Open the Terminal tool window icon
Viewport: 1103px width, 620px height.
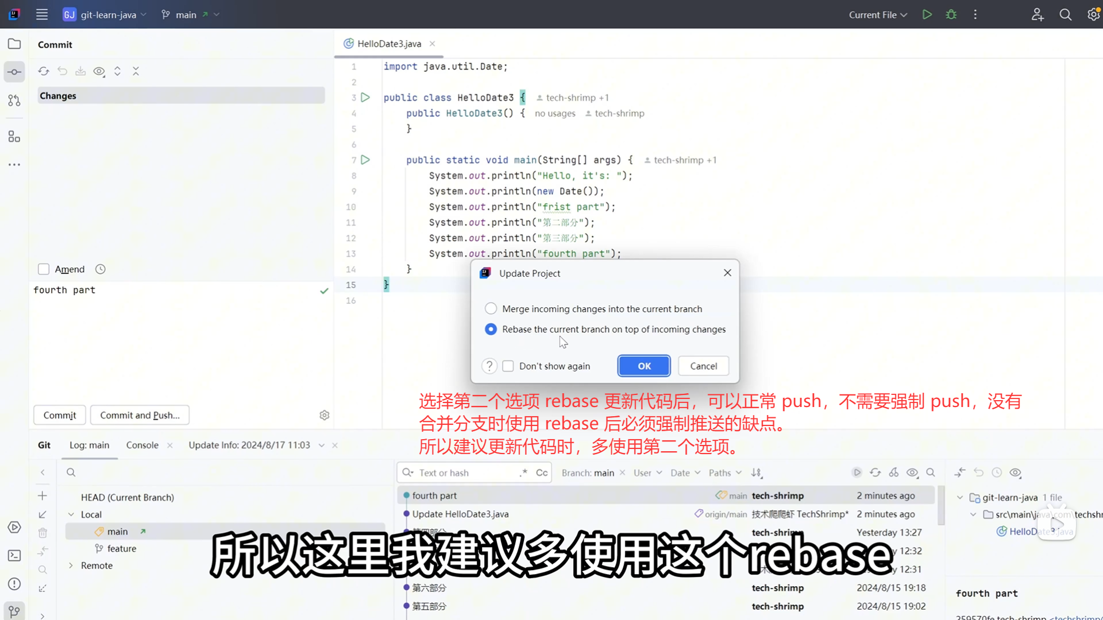click(x=14, y=555)
